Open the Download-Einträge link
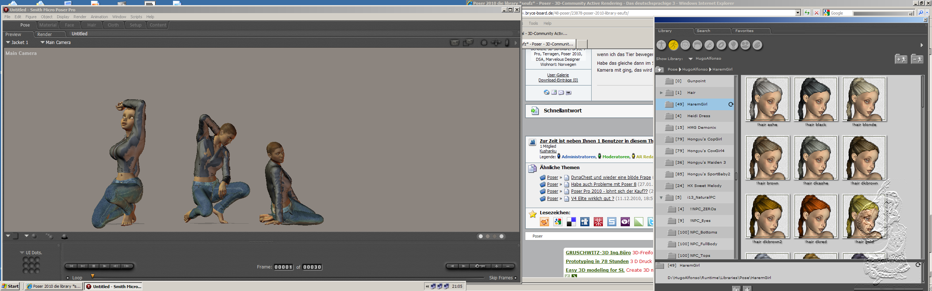 [558, 80]
